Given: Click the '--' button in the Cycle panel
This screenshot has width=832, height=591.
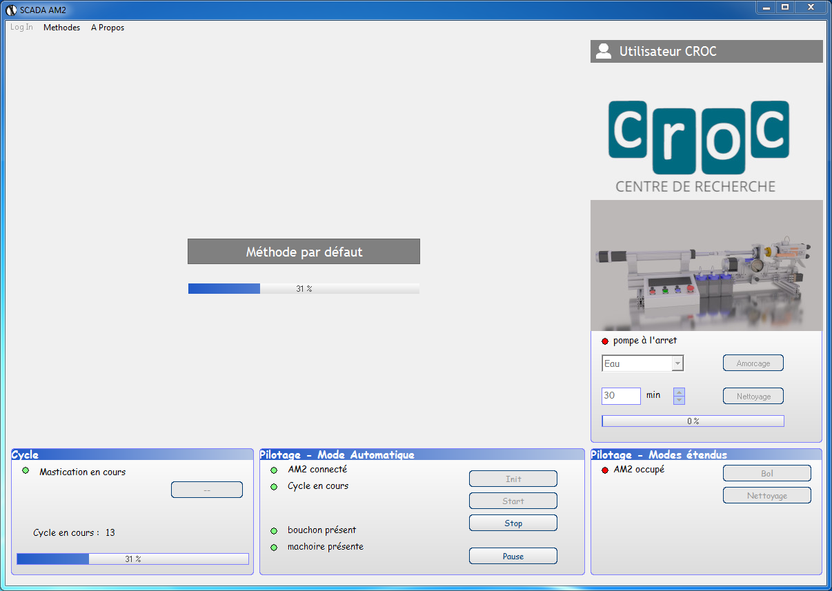Looking at the screenshot, I should pyautogui.click(x=207, y=490).
